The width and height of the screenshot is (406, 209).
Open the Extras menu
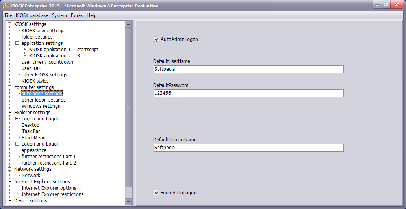[77, 15]
